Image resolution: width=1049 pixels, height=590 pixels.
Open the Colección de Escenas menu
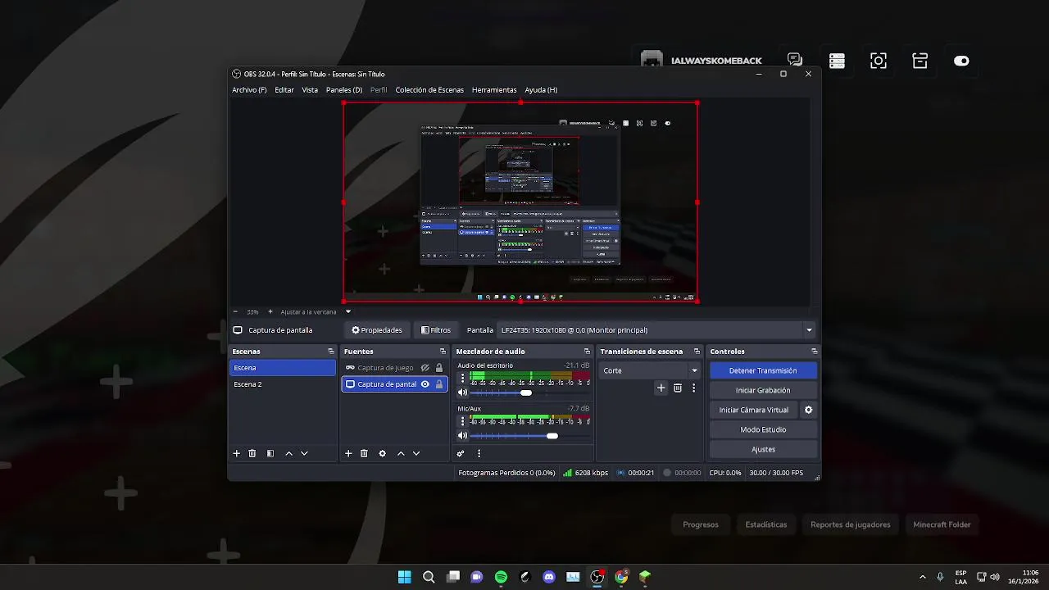pyautogui.click(x=429, y=90)
